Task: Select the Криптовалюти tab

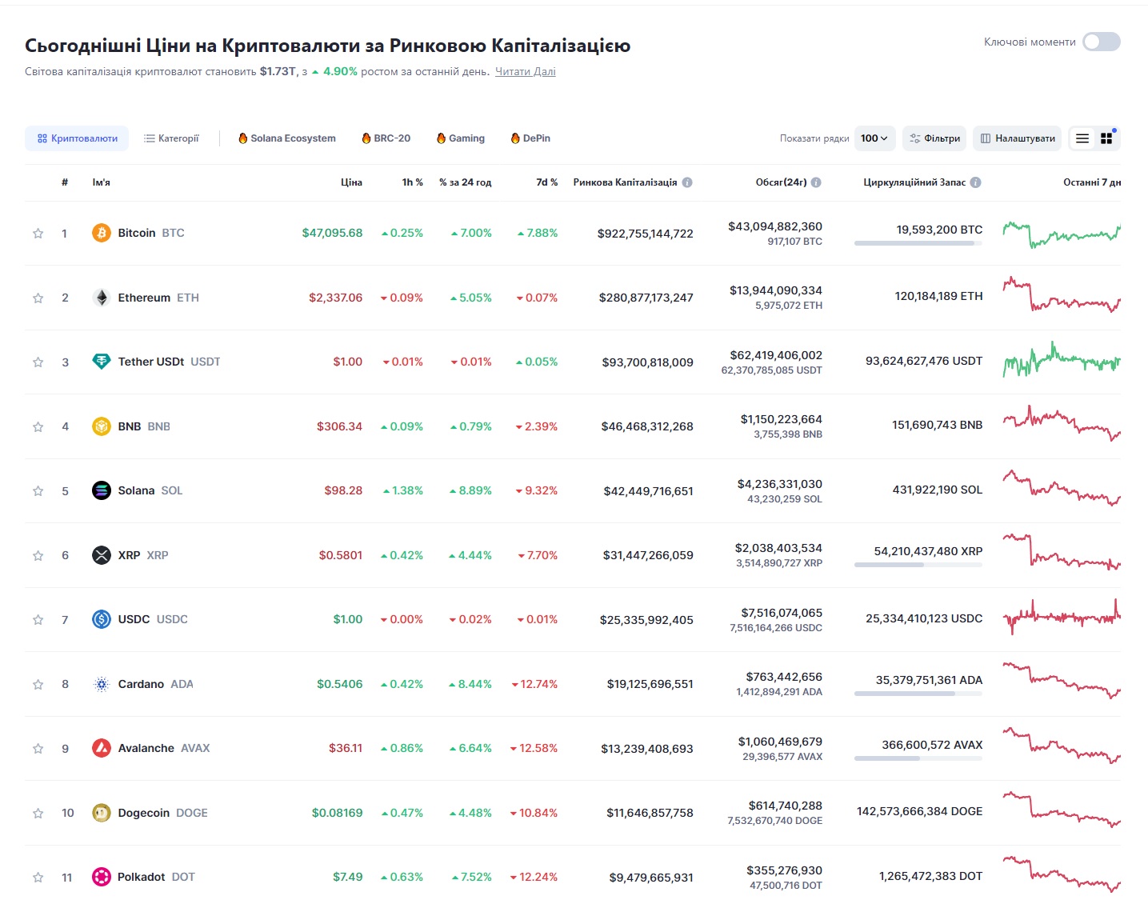Action: [x=78, y=138]
